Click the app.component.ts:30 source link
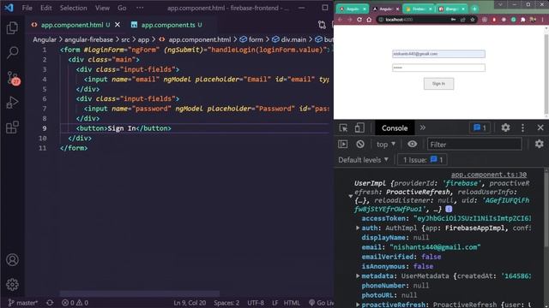 pyautogui.click(x=488, y=175)
